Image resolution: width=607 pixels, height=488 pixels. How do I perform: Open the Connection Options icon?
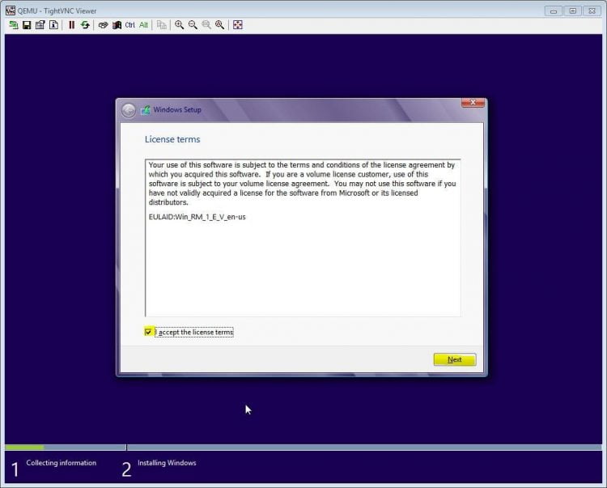[x=40, y=25]
